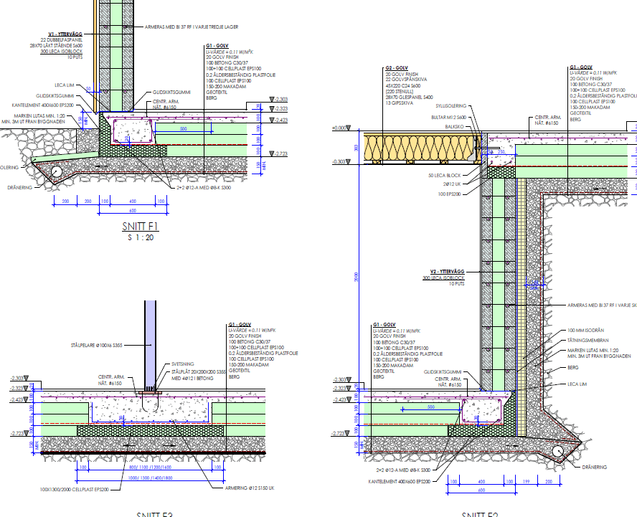Click the 'SYLLISOLERING' leader label
This screenshot has width=637, height=517.
pyautogui.click(x=451, y=106)
